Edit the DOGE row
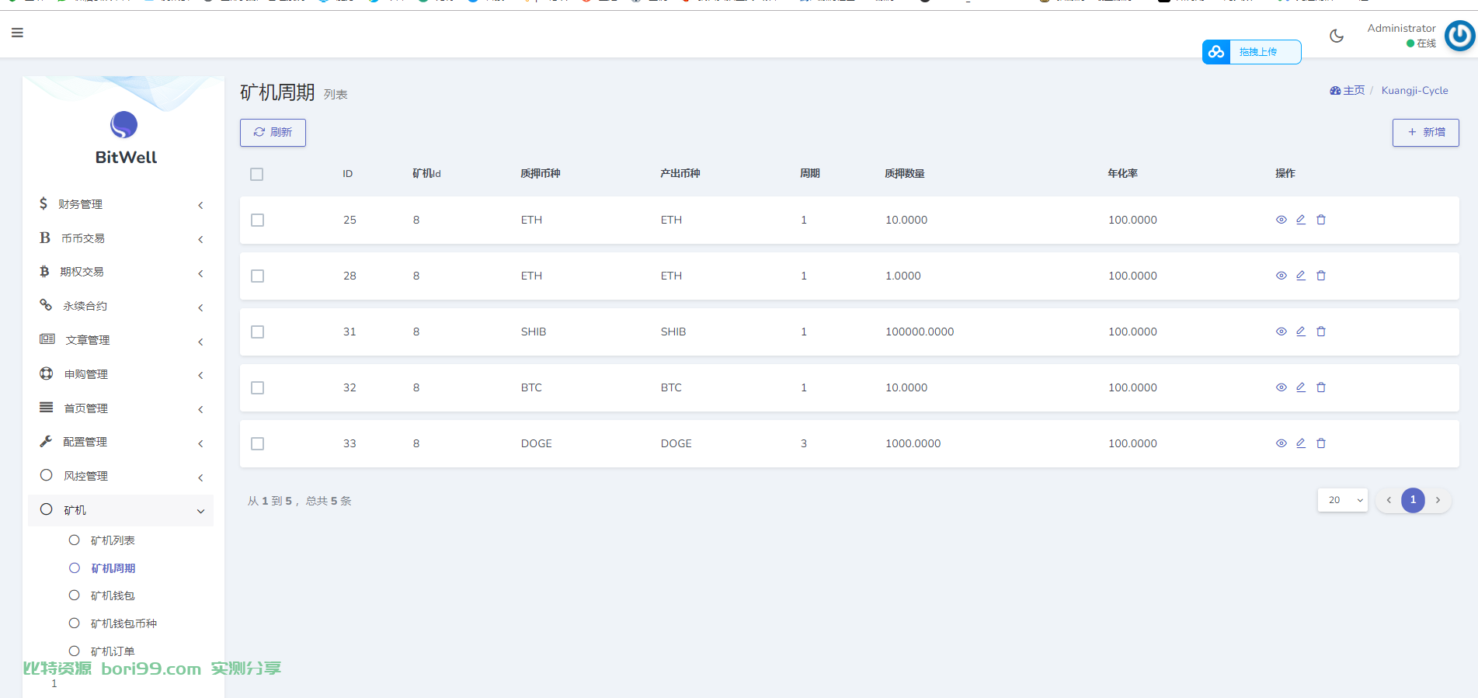This screenshot has width=1478, height=698. (x=1301, y=443)
